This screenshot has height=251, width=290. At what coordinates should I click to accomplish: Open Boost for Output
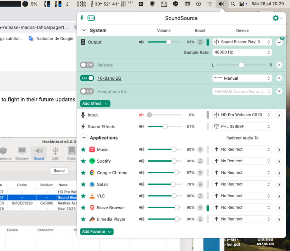pyautogui.click(x=200, y=42)
